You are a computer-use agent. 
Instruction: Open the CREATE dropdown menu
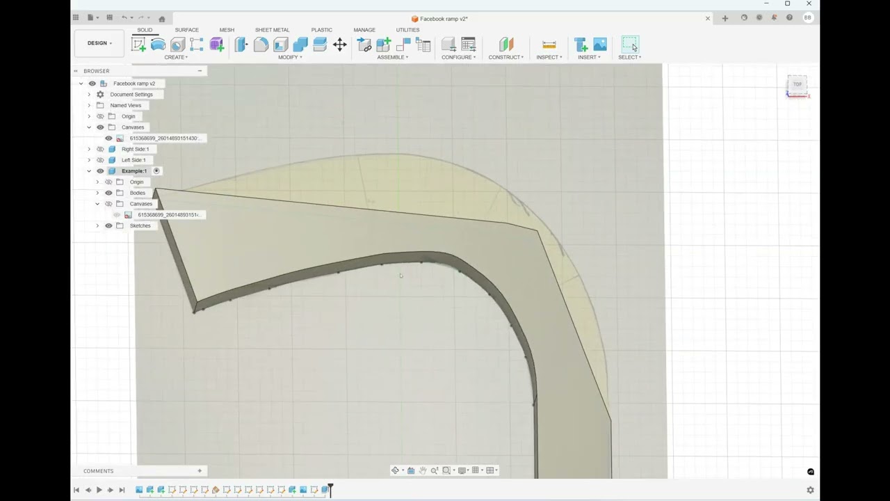point(176,57)
